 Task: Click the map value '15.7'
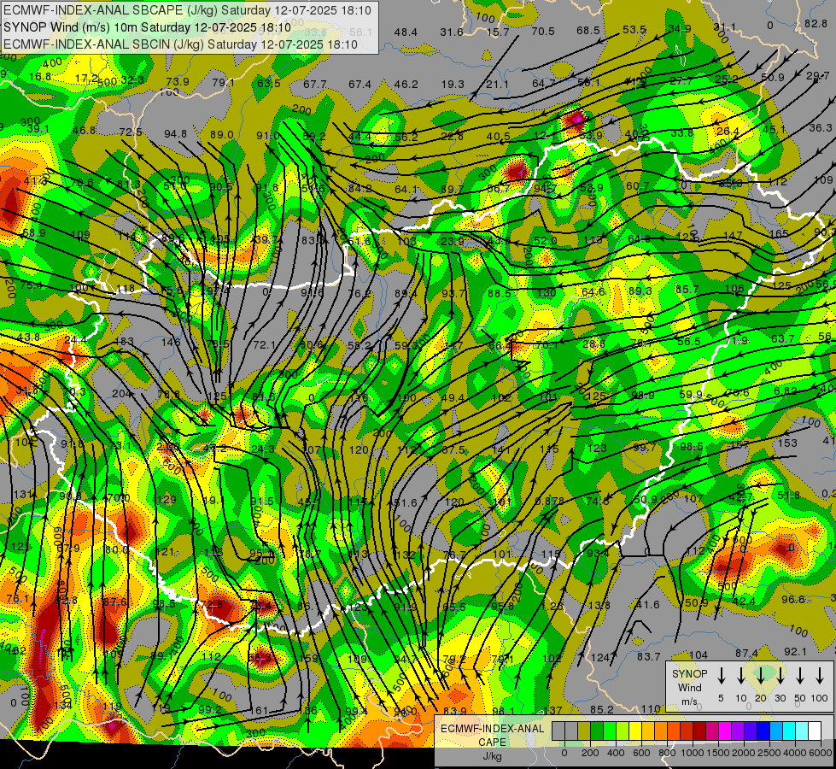click(498, 32)
